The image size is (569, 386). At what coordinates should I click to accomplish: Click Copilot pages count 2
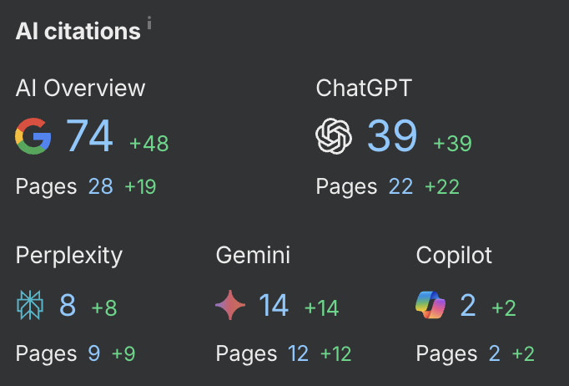pyautogui.click(x=494, y=353)
